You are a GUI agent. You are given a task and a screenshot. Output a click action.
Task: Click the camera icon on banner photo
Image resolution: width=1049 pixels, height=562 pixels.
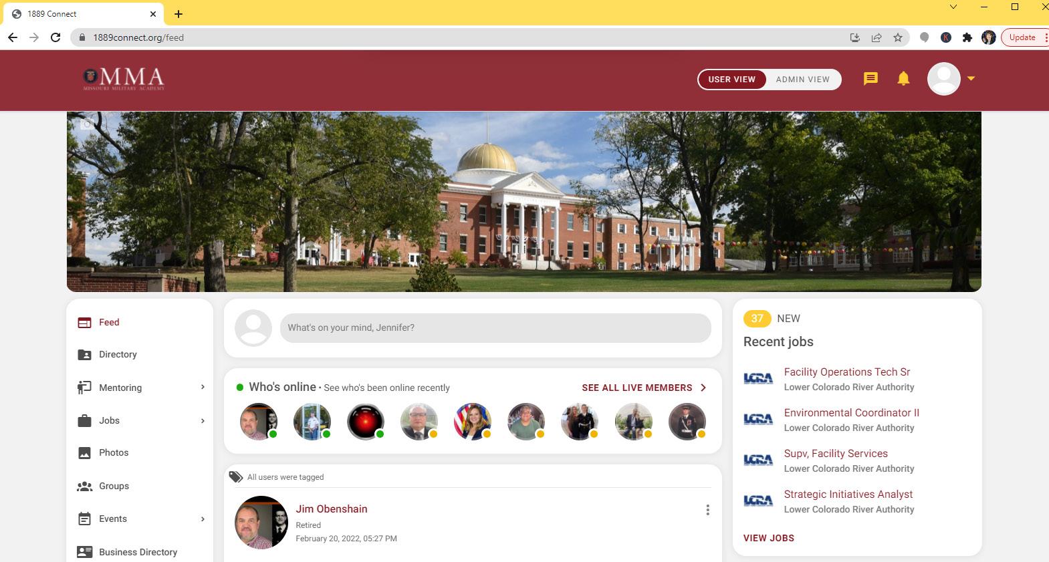pyautogui.click(x=87, y=124)
